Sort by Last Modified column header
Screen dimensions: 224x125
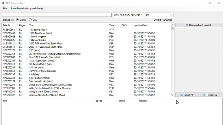147,26
